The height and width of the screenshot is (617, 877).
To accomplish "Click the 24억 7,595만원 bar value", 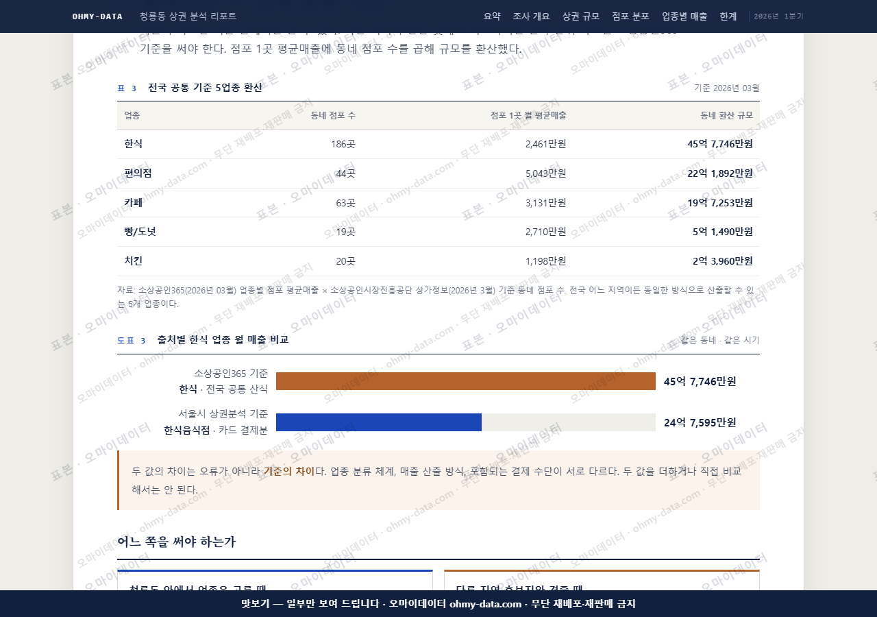I will (x=700, y=423).
